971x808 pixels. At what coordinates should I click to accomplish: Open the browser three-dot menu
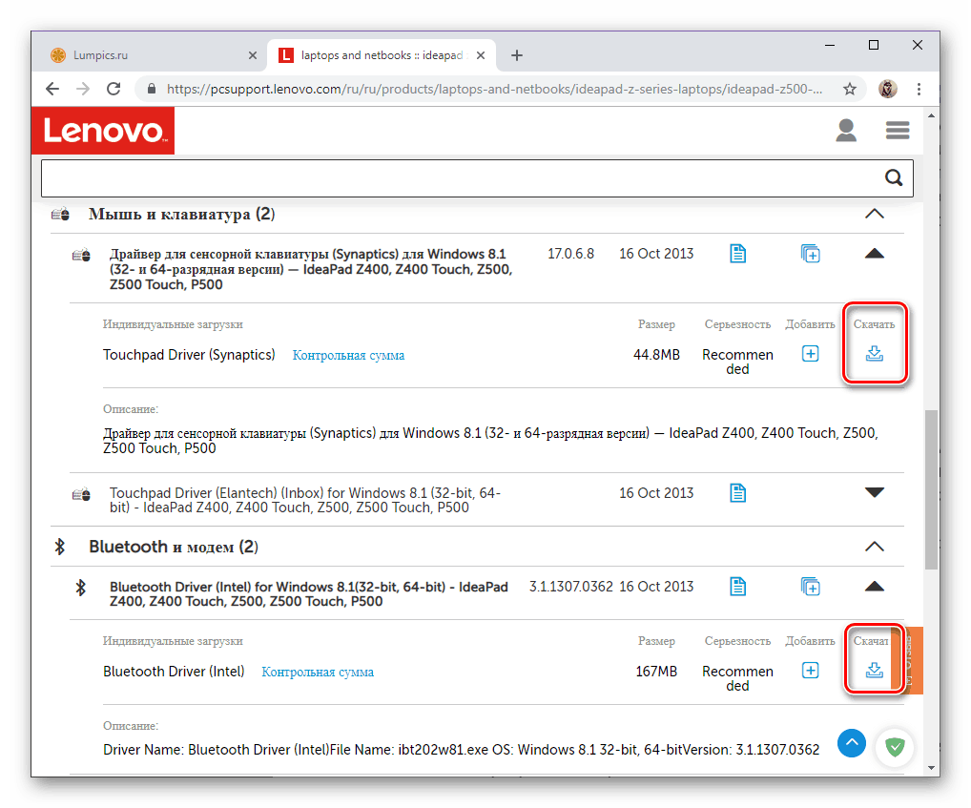(919, 88)
